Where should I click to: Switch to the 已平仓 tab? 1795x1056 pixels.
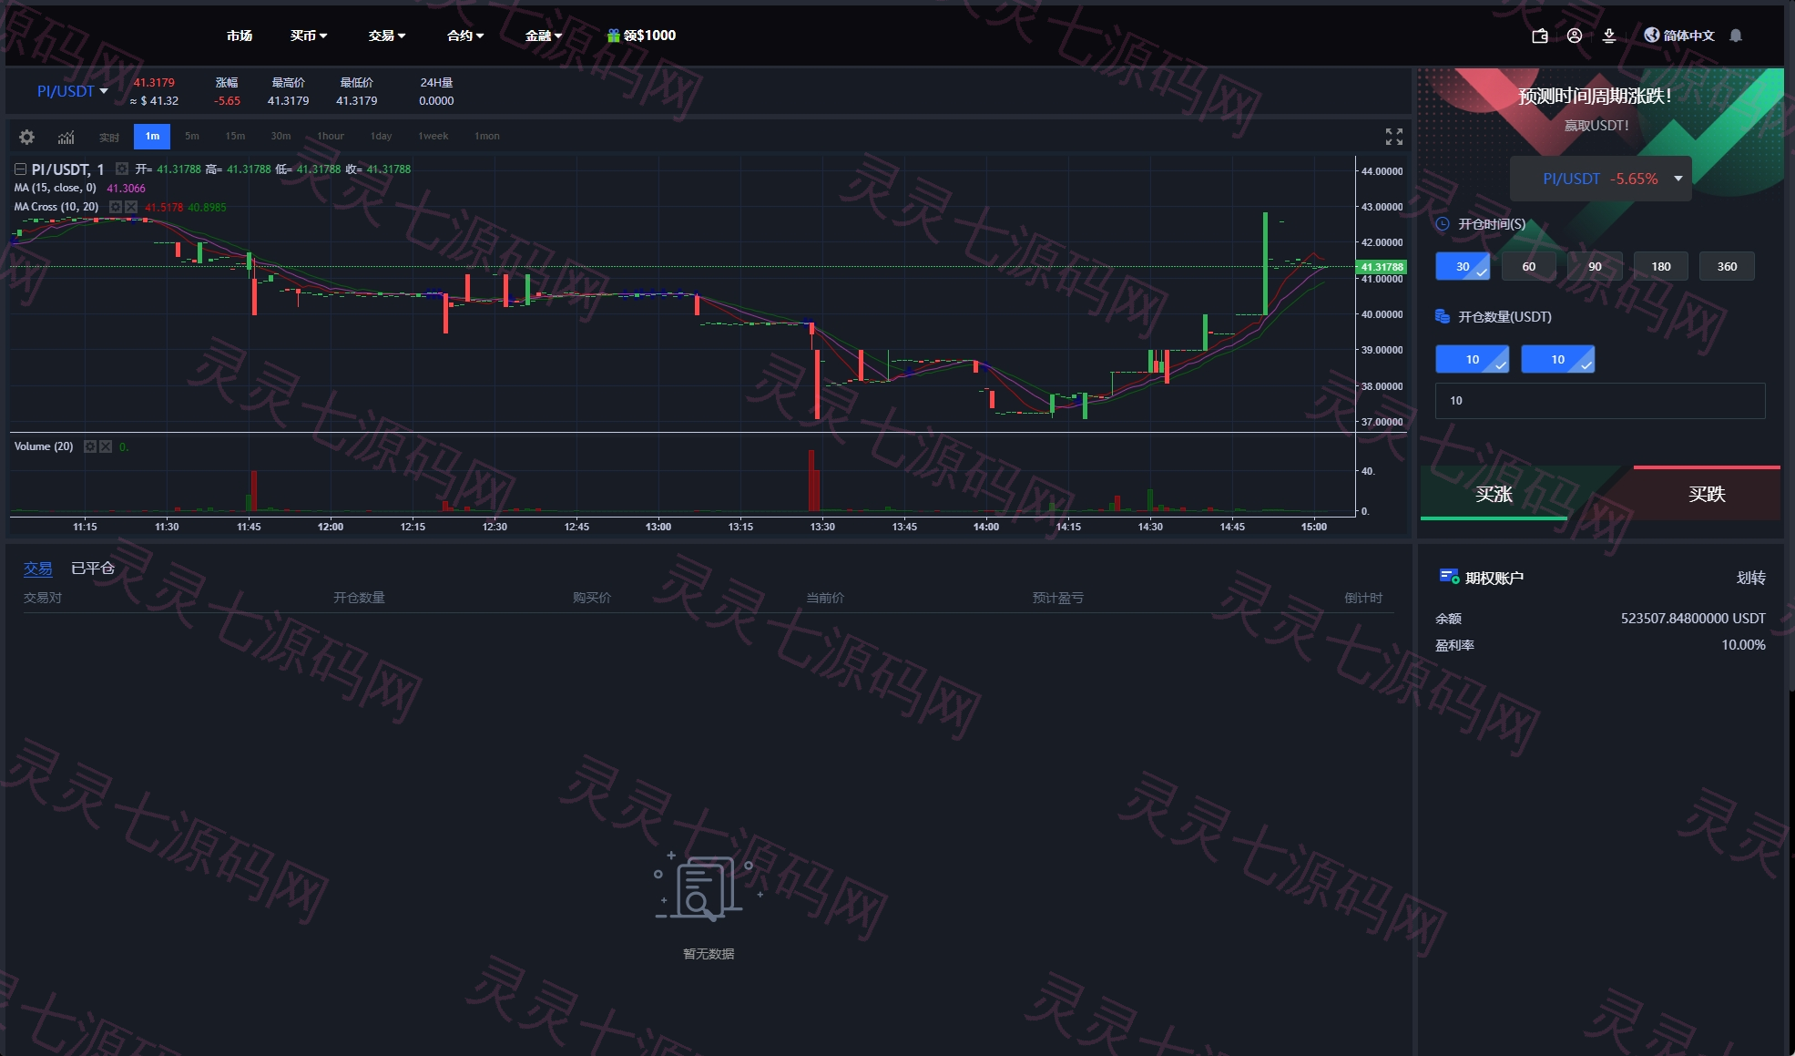click(x=93, y=569)
